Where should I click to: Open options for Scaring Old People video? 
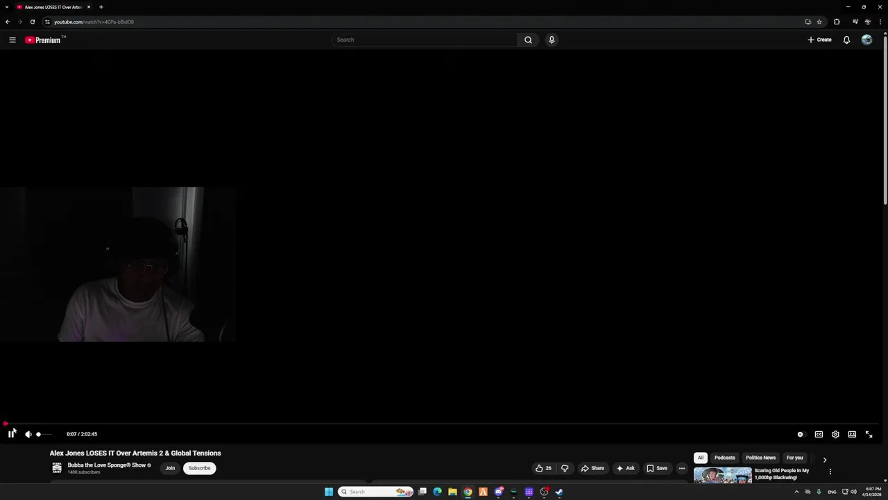[830, 472]
